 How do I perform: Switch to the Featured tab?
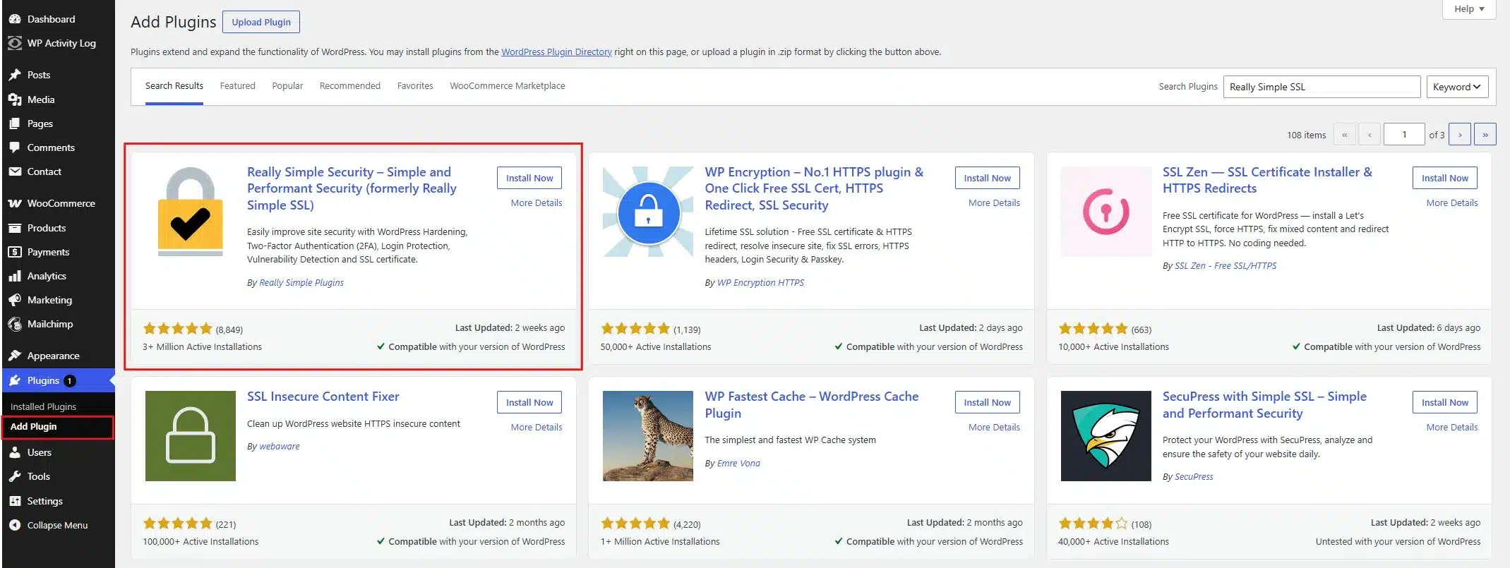pyautogui.click(x=237, y=86)
